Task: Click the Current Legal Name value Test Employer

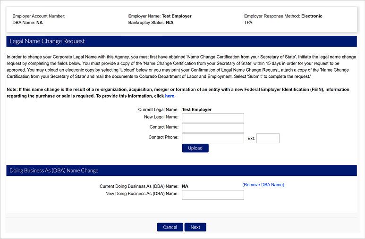Action: (x=196, y=110)
